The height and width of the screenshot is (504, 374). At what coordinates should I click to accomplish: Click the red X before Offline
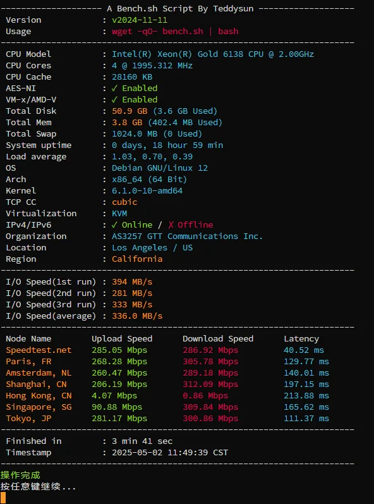click(171, 224)
